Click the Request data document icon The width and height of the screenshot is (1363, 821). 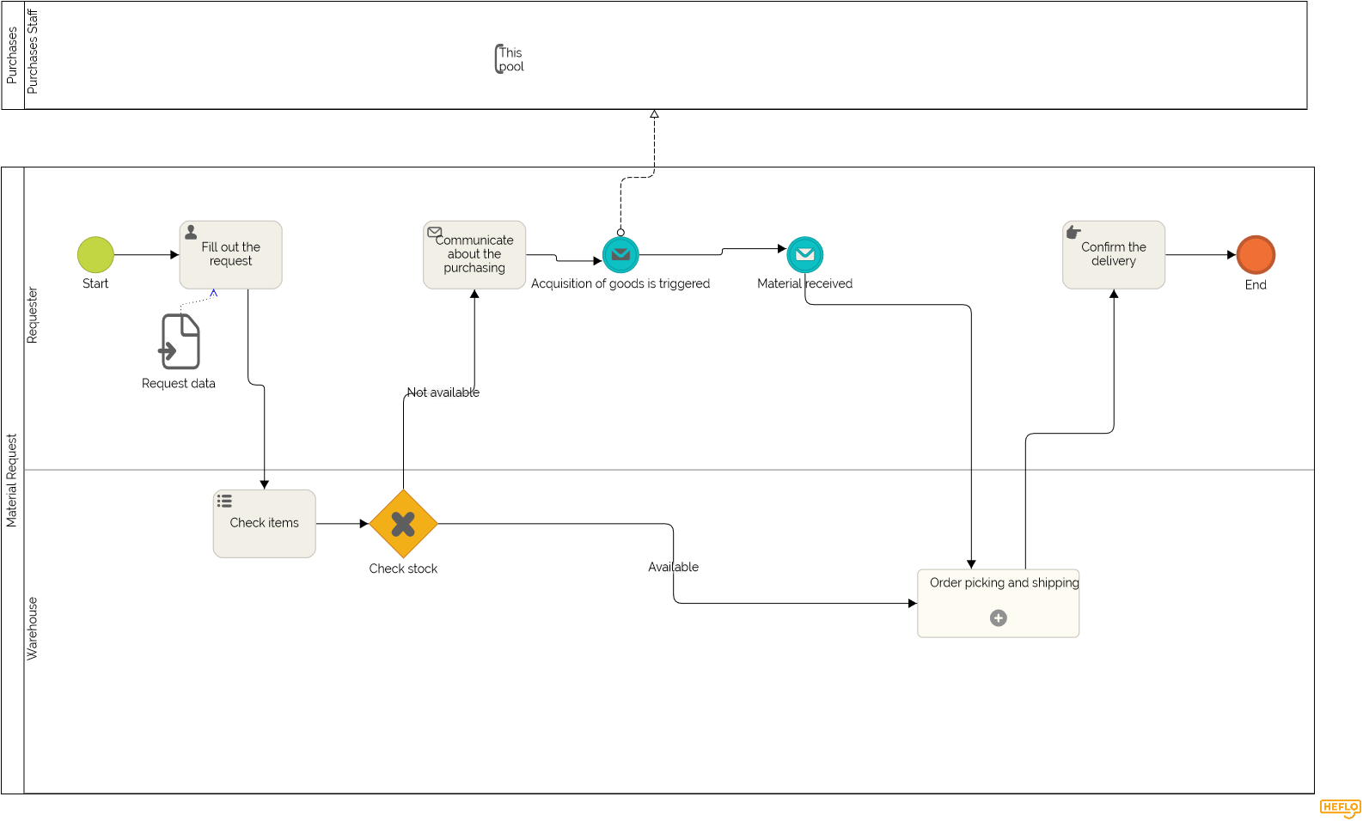tap(180, 341)
